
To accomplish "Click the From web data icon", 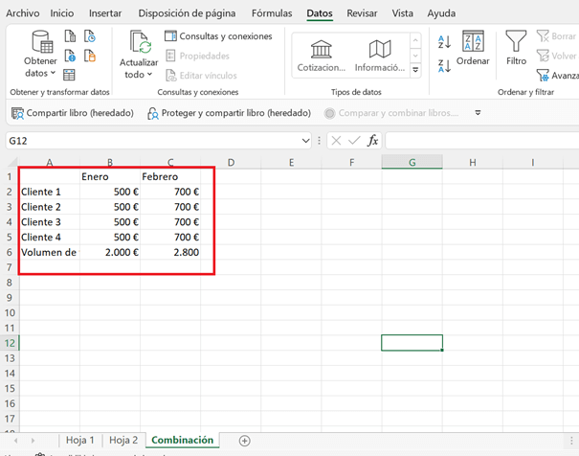I will [x=70, y=56].
